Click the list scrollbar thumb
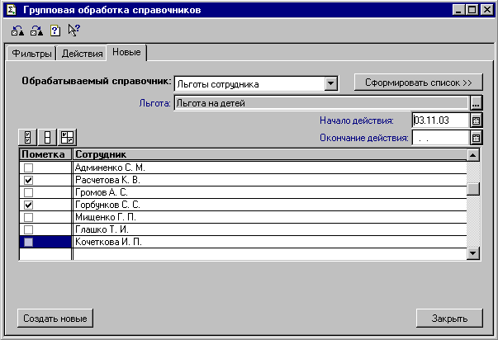The height and width of the screenshot is (340, 498). [x=473, y=189]
